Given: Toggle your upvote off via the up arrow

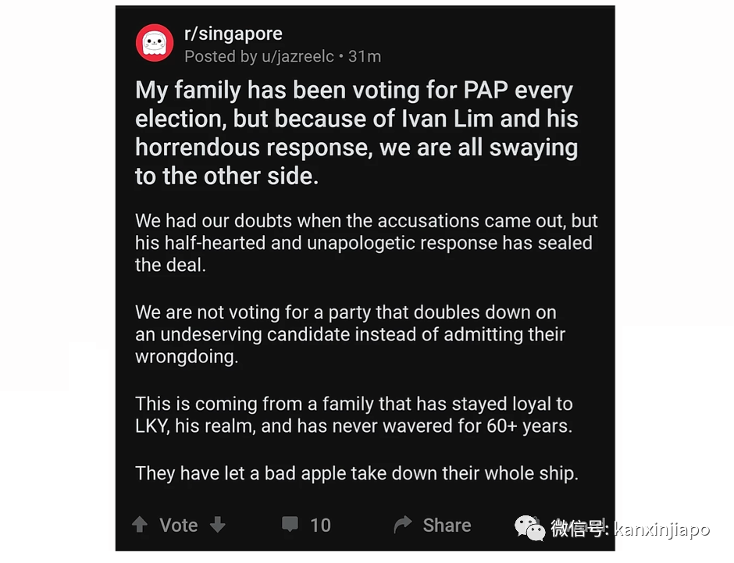Looking at the screenshot, I should point(141,525).
